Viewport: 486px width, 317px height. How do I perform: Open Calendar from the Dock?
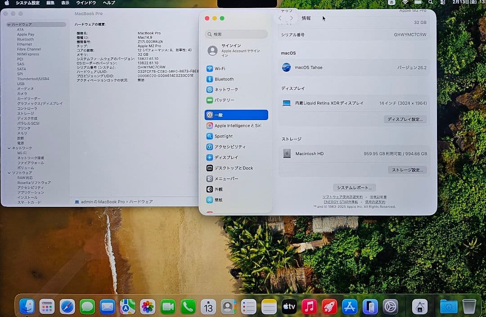tap(208, 307)
